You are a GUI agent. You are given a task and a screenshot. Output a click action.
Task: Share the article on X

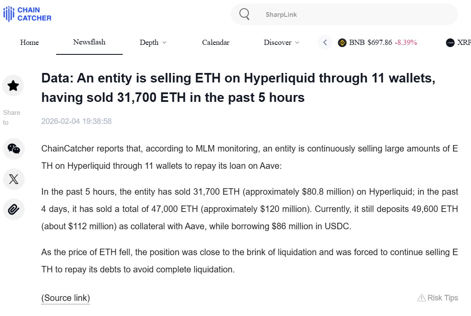tap(13, 179)
